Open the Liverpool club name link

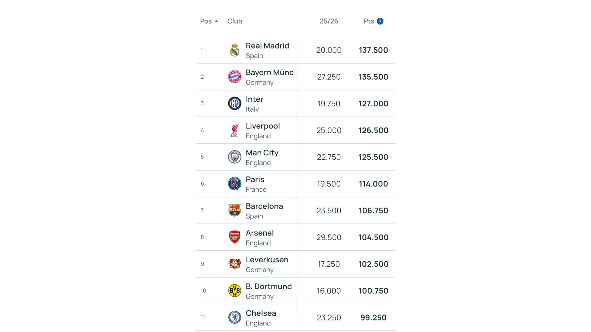click(x=263, y=126)
